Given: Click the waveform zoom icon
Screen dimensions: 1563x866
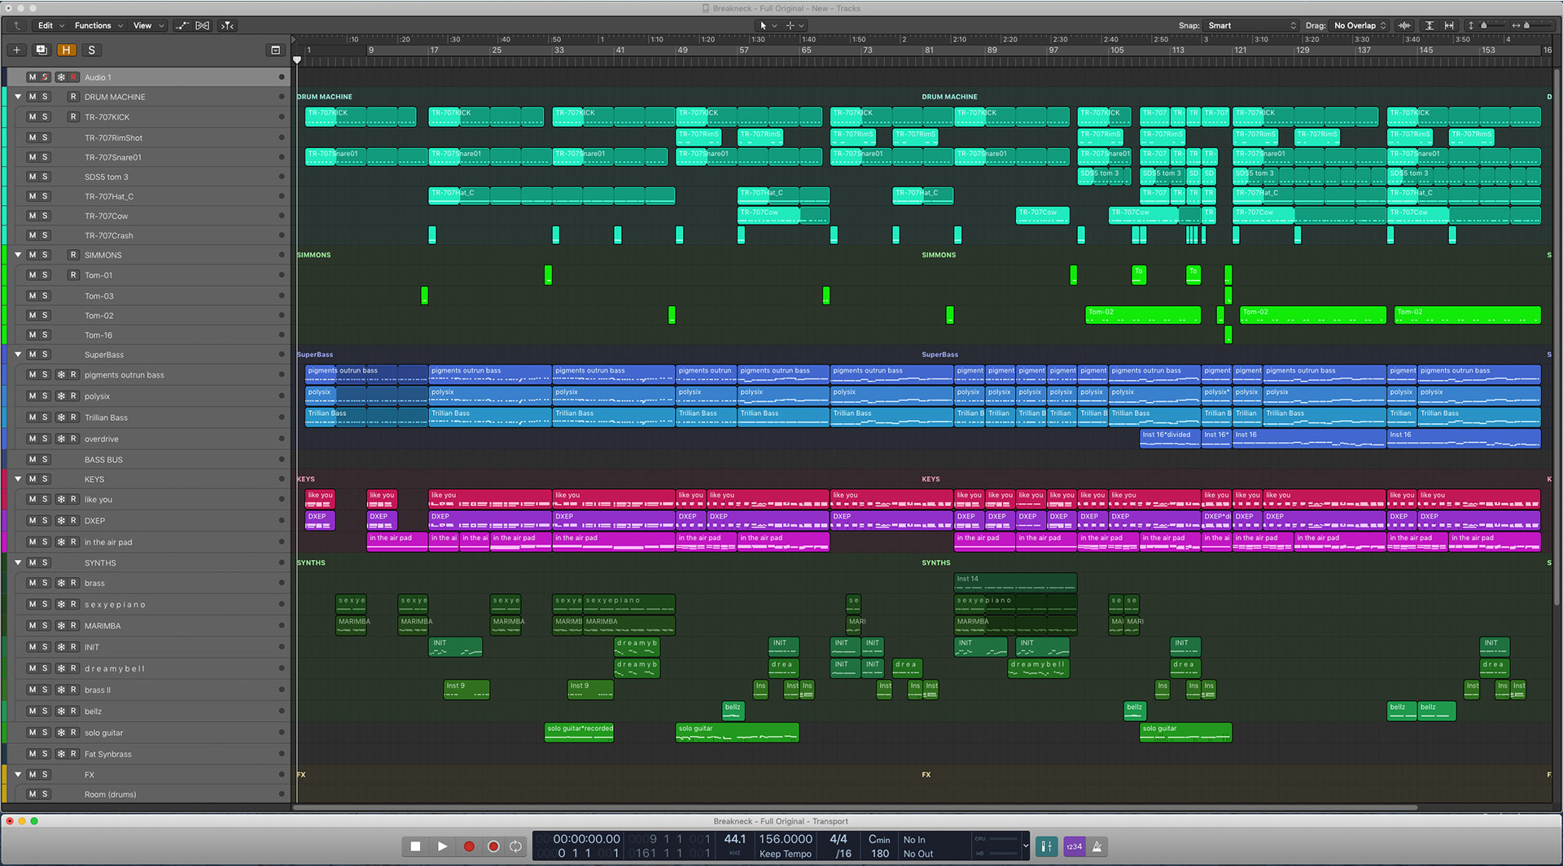Looking at the screenshot, I should 1404,25.
